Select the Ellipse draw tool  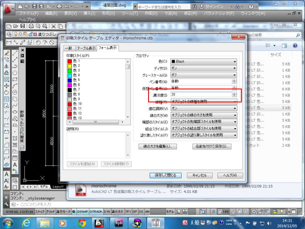pyautogui.click(x=15, y=112)
